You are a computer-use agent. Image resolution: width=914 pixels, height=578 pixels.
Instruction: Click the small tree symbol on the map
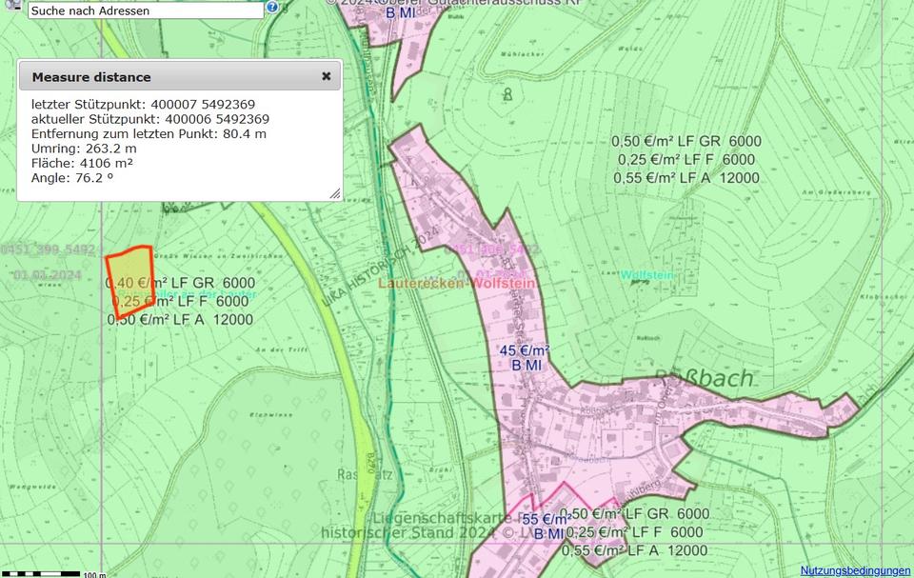(x=507, y=94)
